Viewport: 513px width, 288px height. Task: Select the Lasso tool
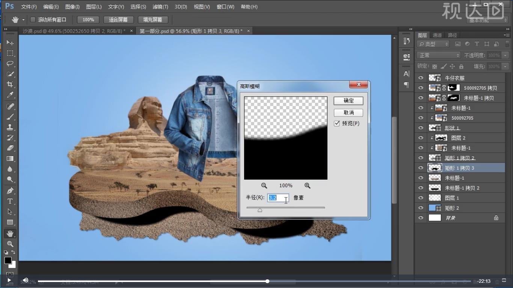click(x=10, y=63)
